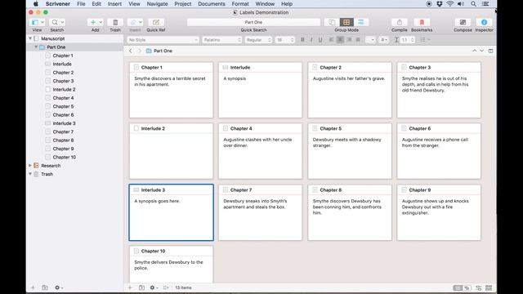Open the Navigate menu
Image resolution: width=523 pixels, height=294 pixels.
pos(157,3)
